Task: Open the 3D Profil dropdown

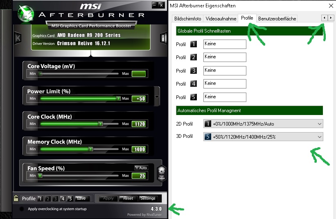Action: (x=263, y=137)
